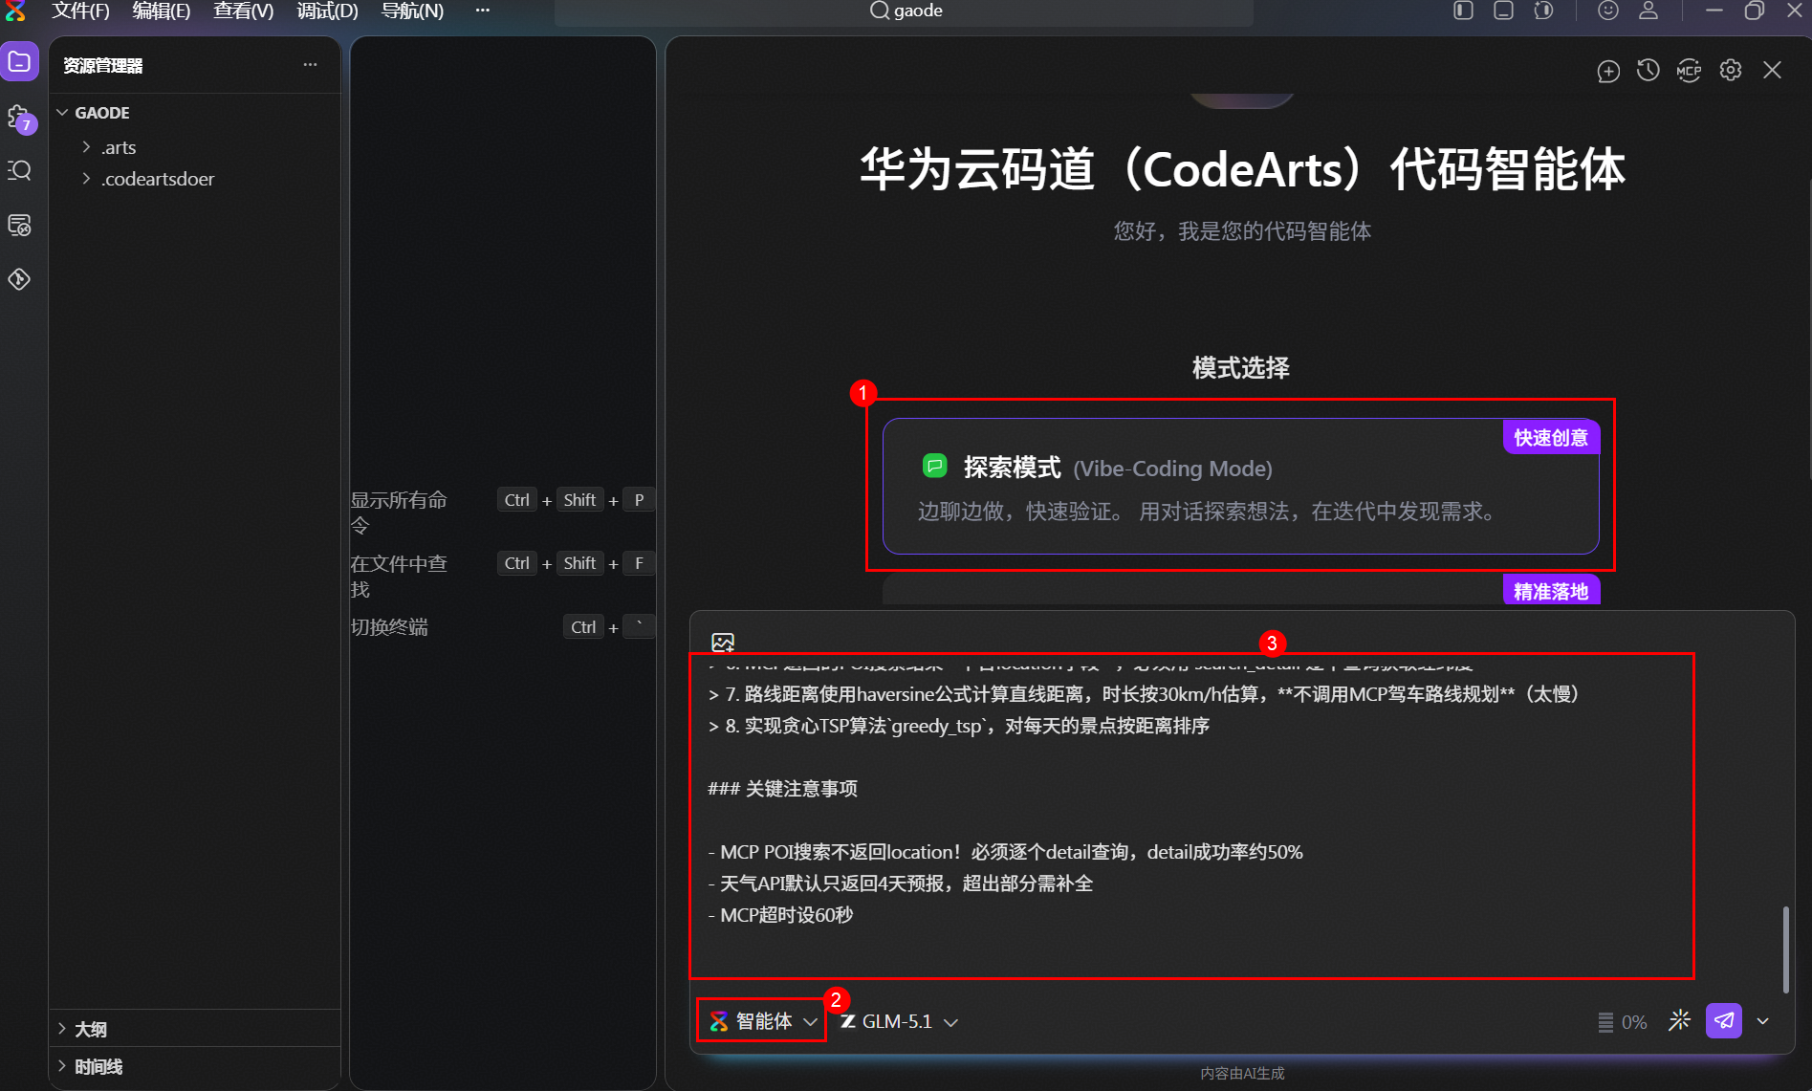Click the MCP超时设60秒 line in prompt
The image size is (1812, 1091).
pyautogui.click(x=780, y=915)
